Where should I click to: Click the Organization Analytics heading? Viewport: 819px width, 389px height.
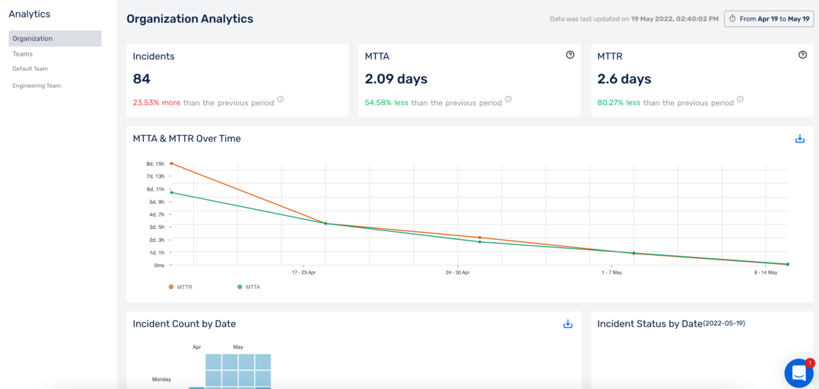[x=190, y=19]
